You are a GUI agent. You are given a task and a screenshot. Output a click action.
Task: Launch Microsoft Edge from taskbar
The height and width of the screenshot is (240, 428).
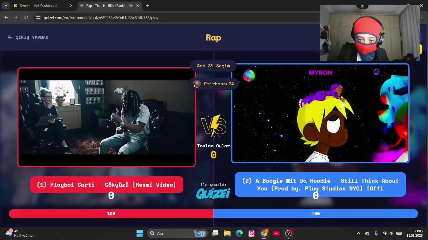click(x=239, y=233)
